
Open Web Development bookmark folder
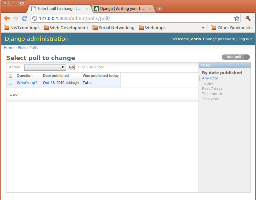(x=66, y=28)
